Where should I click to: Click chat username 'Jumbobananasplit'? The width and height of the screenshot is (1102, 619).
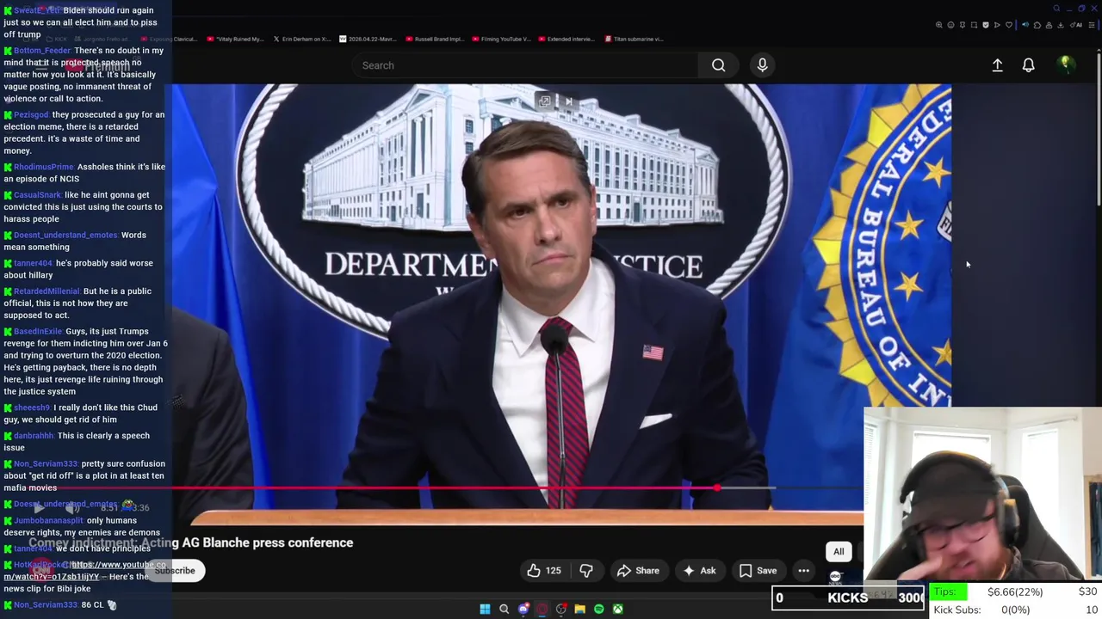click(x=48, y=520)
